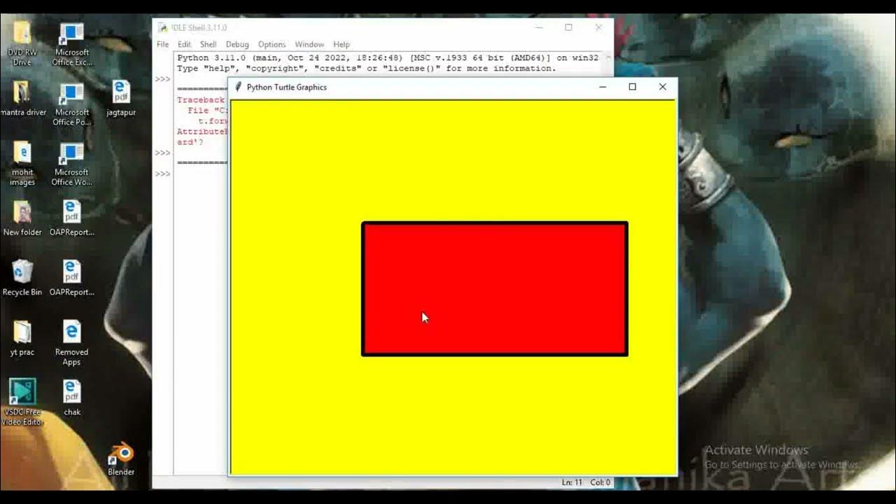The width and height of the screenshot is (896, 504).
Task: Click the red rectangle in the turtle canvas
Action: pyautogui.click(x=495, y=289)
